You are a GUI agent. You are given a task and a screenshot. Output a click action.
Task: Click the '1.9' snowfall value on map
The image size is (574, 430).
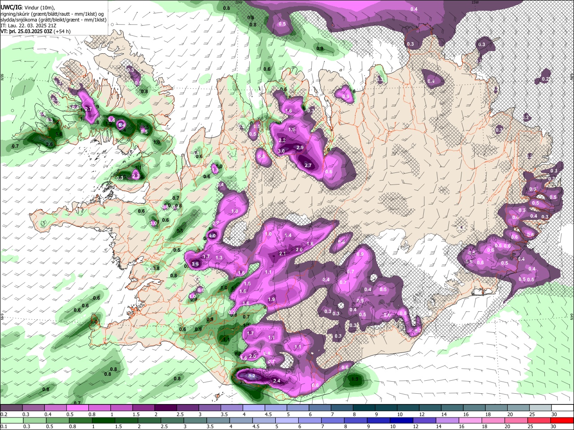(x=271, y=300)
